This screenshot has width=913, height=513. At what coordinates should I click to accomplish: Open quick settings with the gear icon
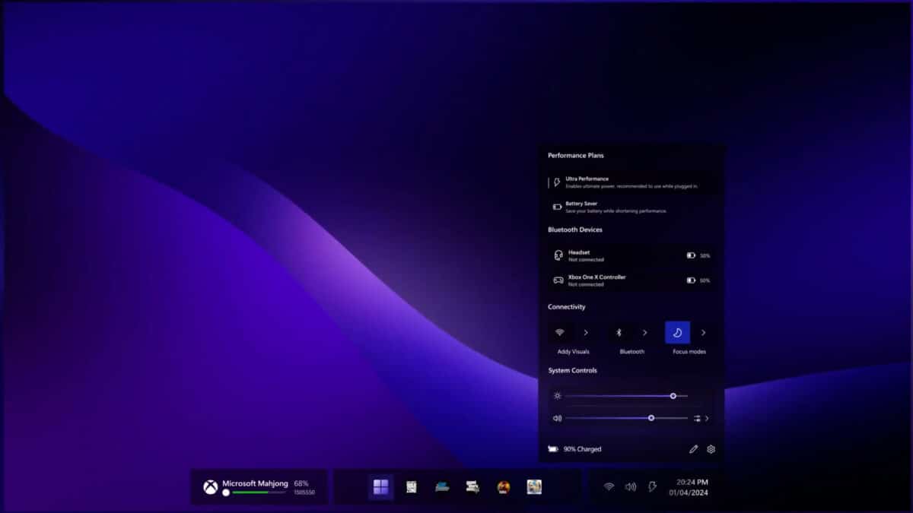pyautogui.click(x=711, y=449)
